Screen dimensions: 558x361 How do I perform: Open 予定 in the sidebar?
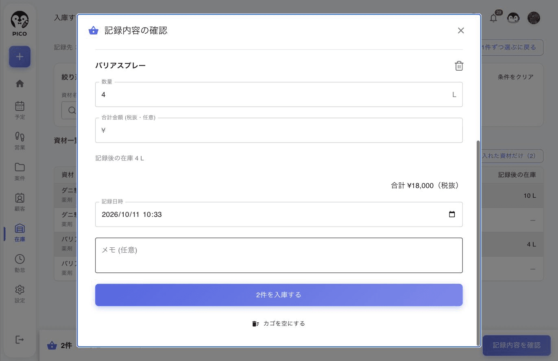click(20, 110)
